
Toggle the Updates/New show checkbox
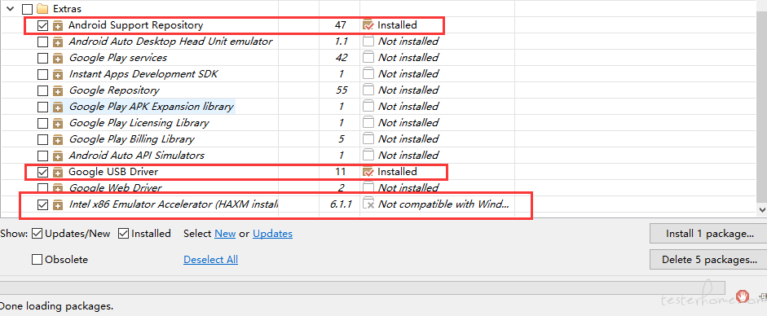37,234
